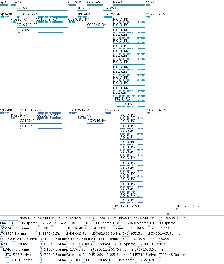Select transcript RIC-3-RC
The height and width of the screenshot is (264, 224).
(121, 25)
